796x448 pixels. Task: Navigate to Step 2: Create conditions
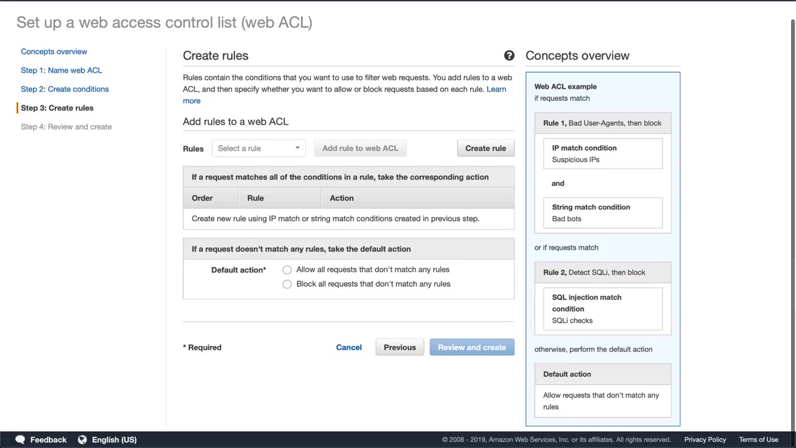[65, 89]
